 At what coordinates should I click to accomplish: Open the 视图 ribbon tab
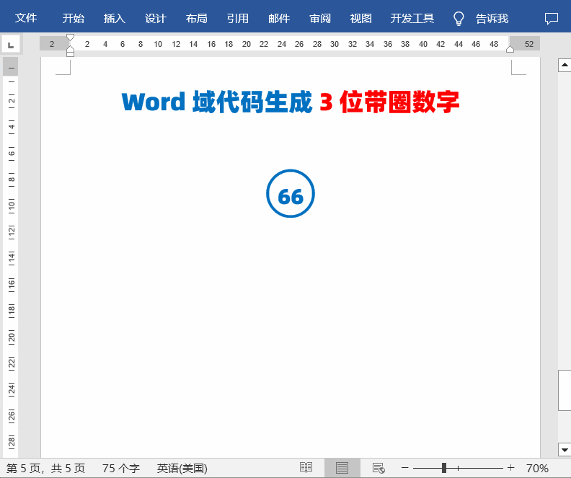[x=361, y=18]
